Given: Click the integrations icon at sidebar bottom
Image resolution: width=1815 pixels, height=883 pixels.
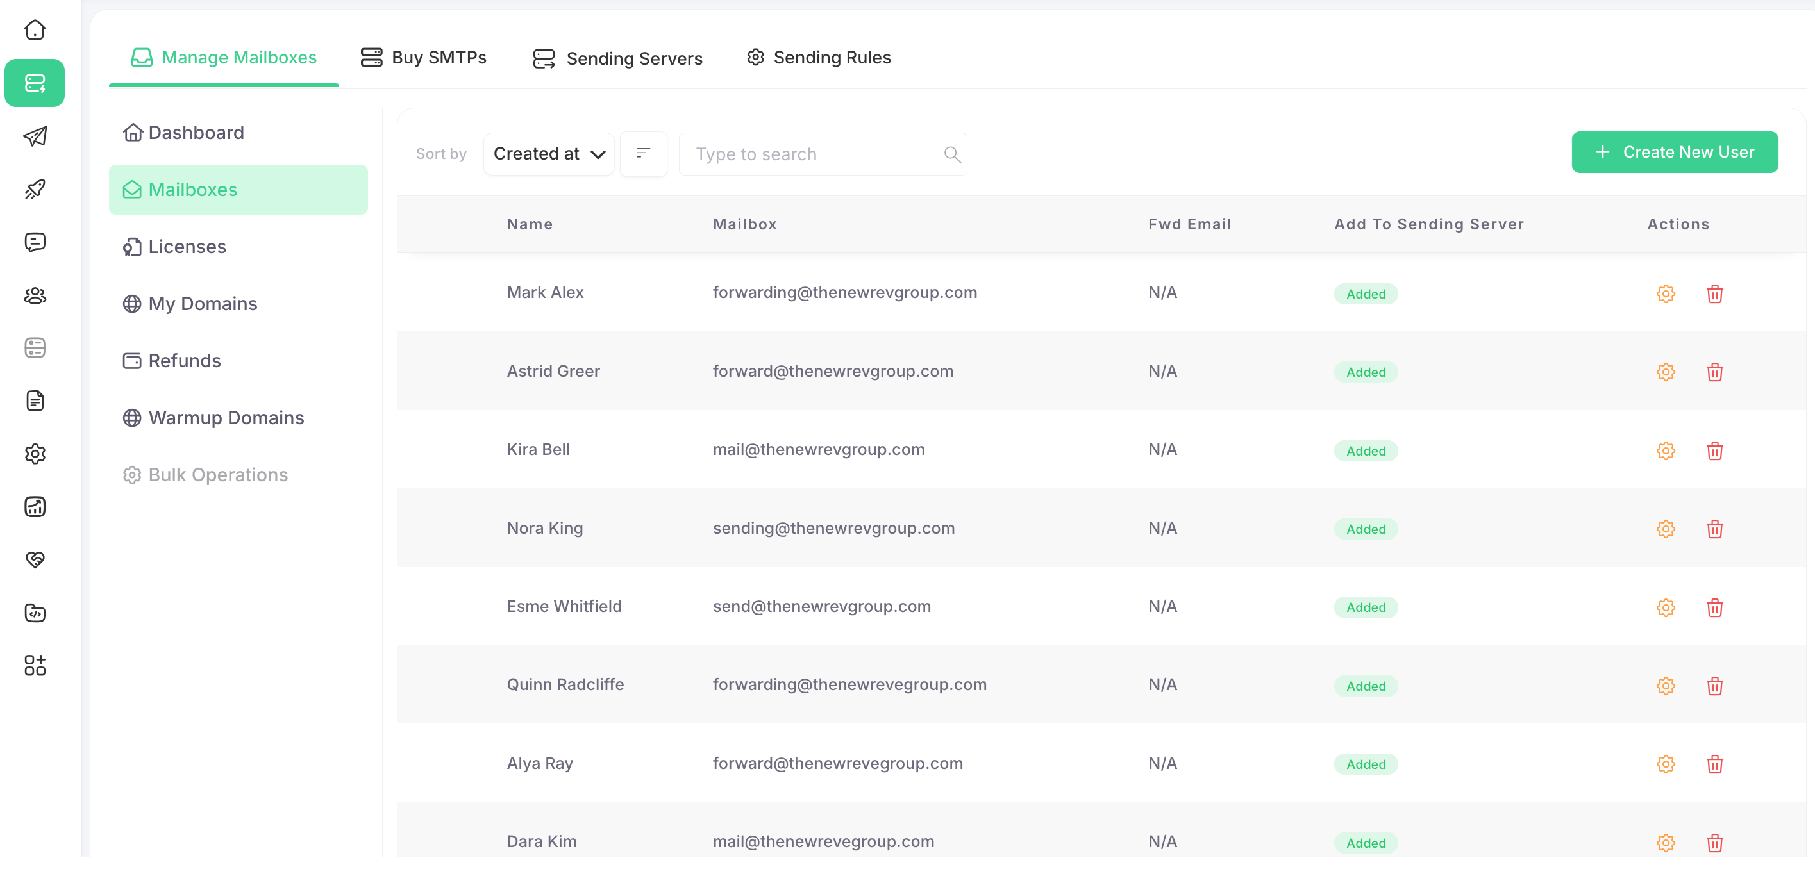Looking at the screenshot, I should coord(35,665).
